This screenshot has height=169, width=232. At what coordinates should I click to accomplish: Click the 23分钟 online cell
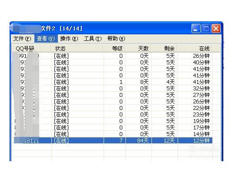(x=201, y=115)
